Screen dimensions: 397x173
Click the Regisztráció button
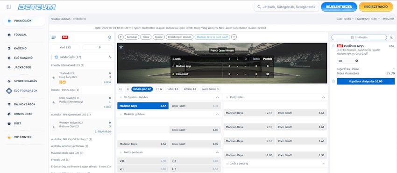click(x=376, y=7)
